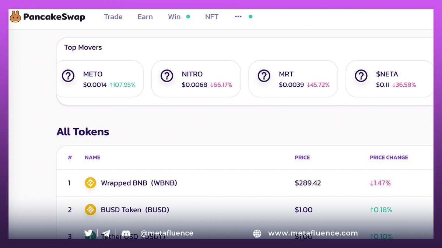Open the three-dots more menu
The image size is (442, 248).
[238, 17]
